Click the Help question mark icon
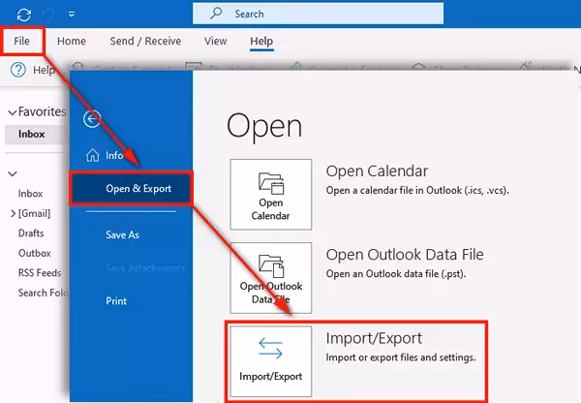This screenshot has height=403, width=581. 16,70
